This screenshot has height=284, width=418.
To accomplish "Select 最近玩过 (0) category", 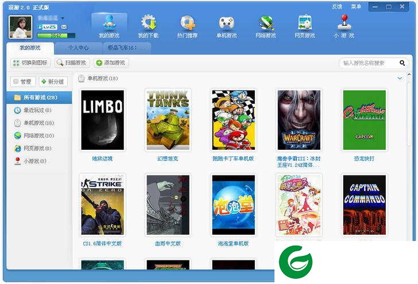I will [x=39, y=110].
